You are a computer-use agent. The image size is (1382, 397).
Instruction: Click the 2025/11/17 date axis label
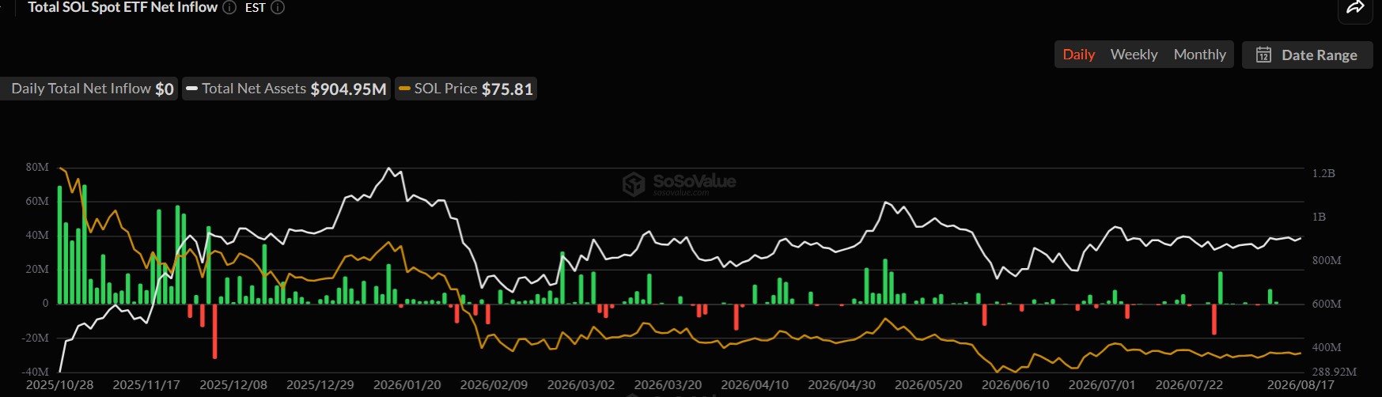[x=146, y=385]
